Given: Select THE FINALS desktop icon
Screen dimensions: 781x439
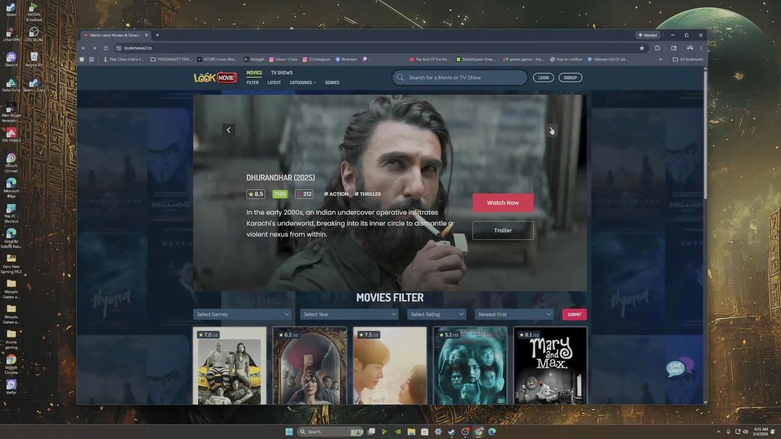Looking at the screenshot, I should click(x=11, y=135).
